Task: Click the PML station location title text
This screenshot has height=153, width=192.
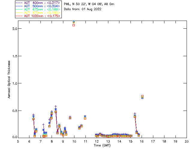Action: (x=89, y=4)
